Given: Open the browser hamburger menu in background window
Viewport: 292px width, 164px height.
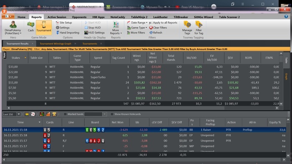Looking at the screenshot, I should tap(243, 4).
